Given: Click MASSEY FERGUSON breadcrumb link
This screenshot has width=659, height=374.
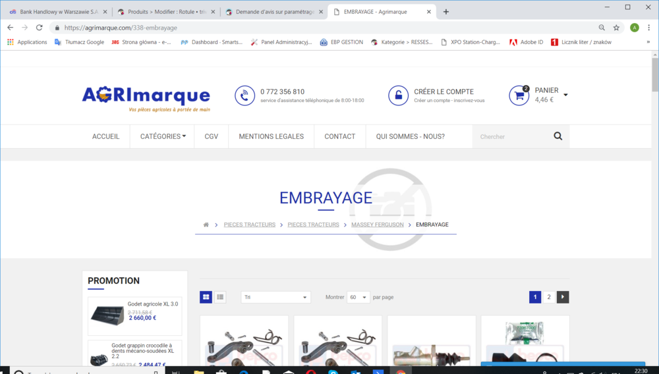Looking at the screenshot, I should 378,225.
